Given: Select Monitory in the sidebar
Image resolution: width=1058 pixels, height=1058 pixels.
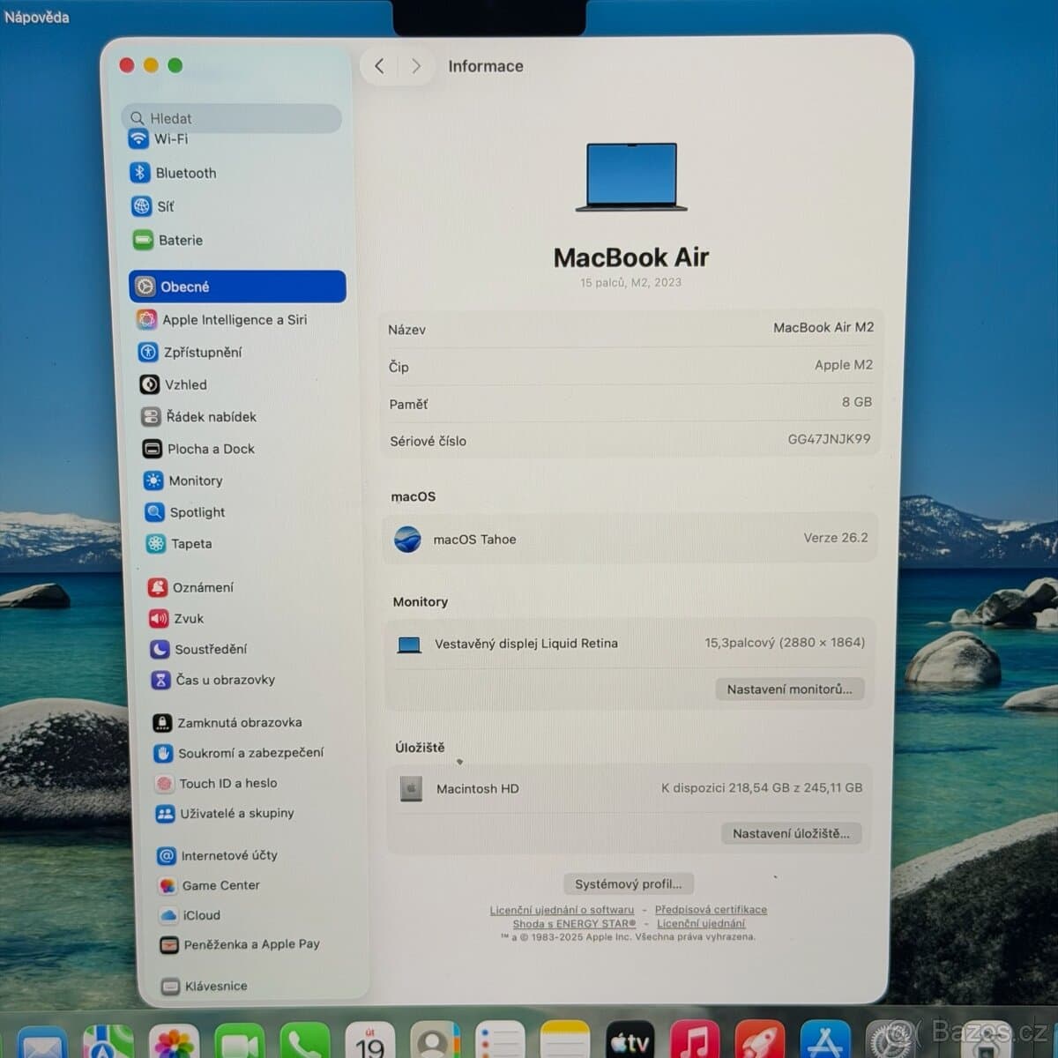Looking at the screenshot, I should pos(183,481).
